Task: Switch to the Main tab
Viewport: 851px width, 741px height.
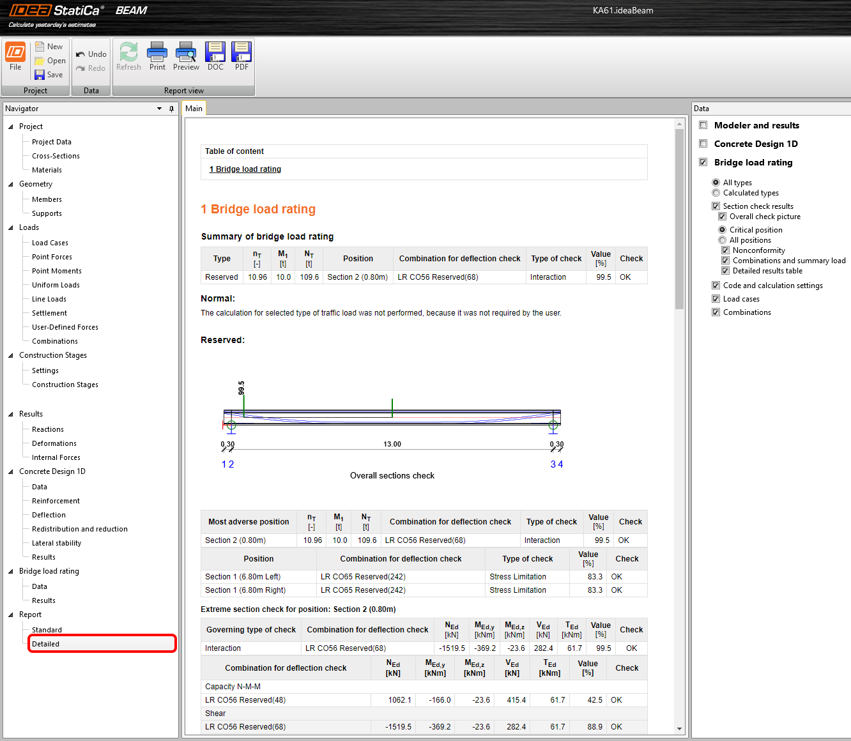Action: coord(194,109)
